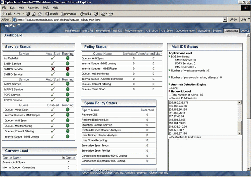
Task: Toggle auto-start checkmark for SMTPO Service
Action: [53, 74]
